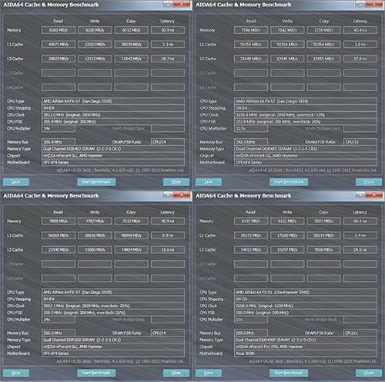This screenshot has width=385, height=382.
Task: Click Close button in the 3150.4 MHz FX-57 window
Action: (369, 182)
